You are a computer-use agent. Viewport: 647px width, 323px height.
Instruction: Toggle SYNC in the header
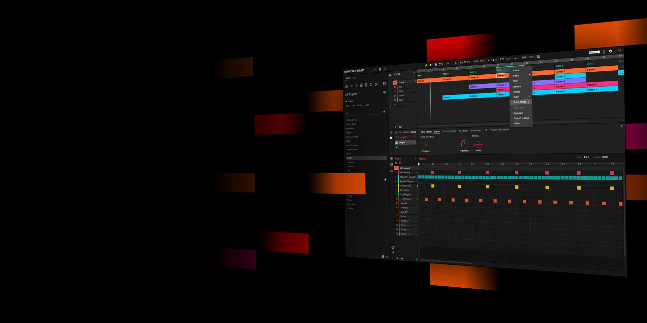[x=531, y=57]
